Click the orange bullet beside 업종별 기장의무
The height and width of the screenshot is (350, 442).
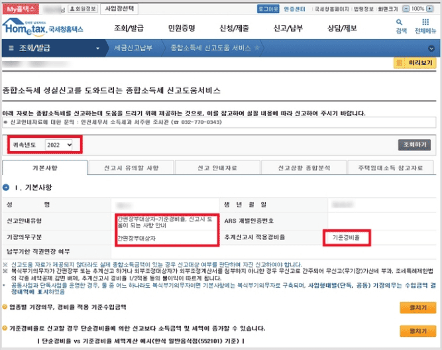click(5, 306)
